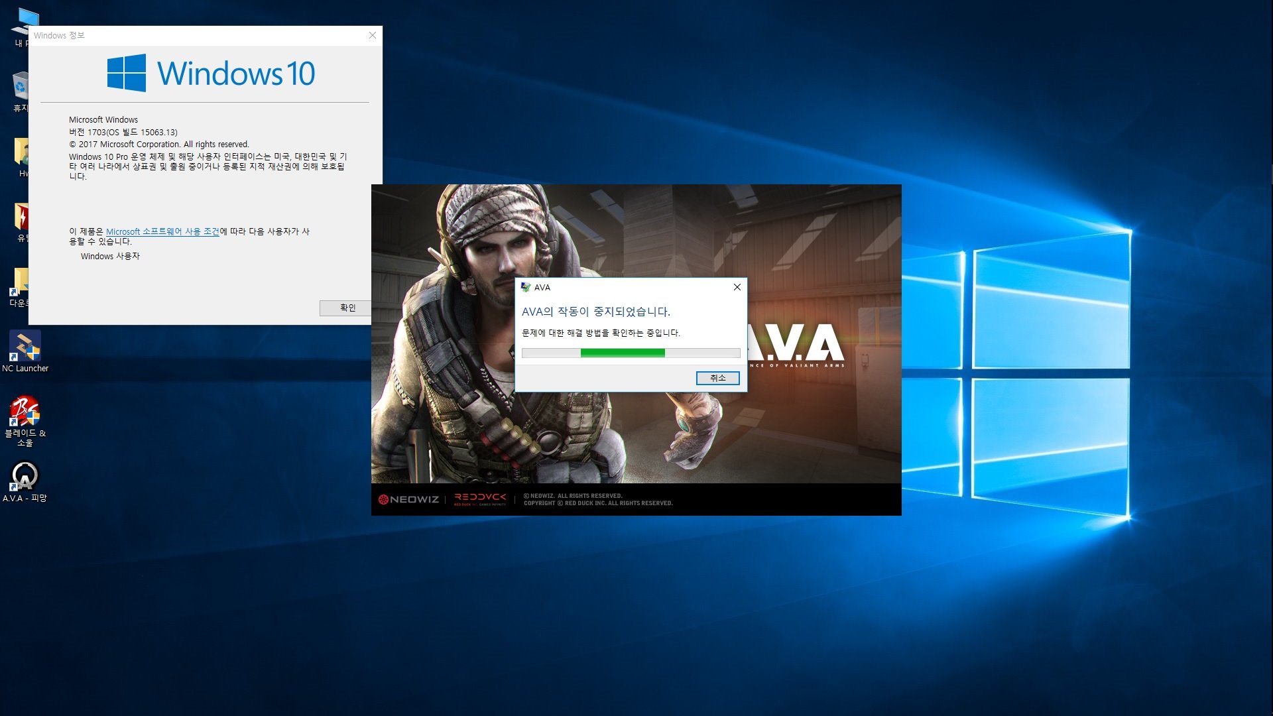This screenshot has width=1273, height=716.
Task: Click the RED DUCK logo in the footer
Action: 481,499
